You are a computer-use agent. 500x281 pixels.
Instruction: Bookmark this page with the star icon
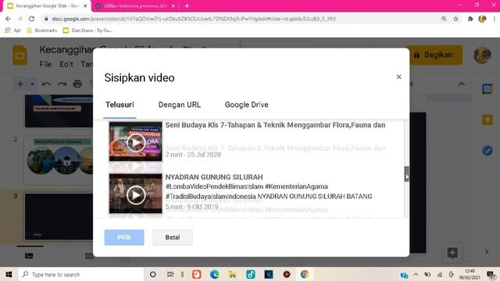(x=455, y=19)
